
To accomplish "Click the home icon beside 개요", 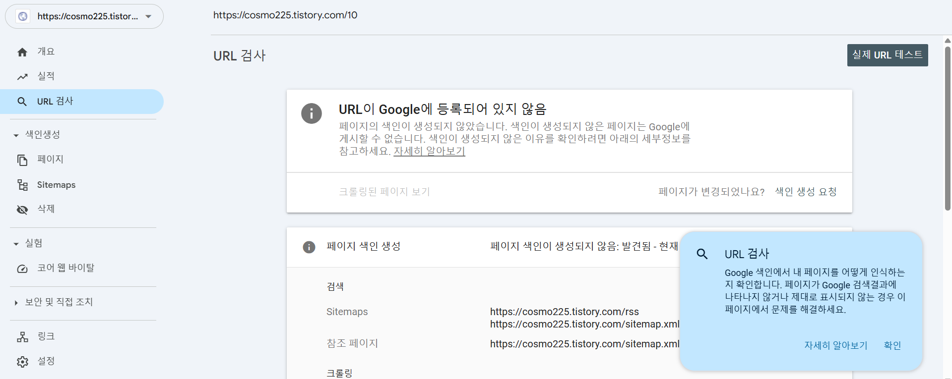I will pyautogui.click(x=22, y=52).
